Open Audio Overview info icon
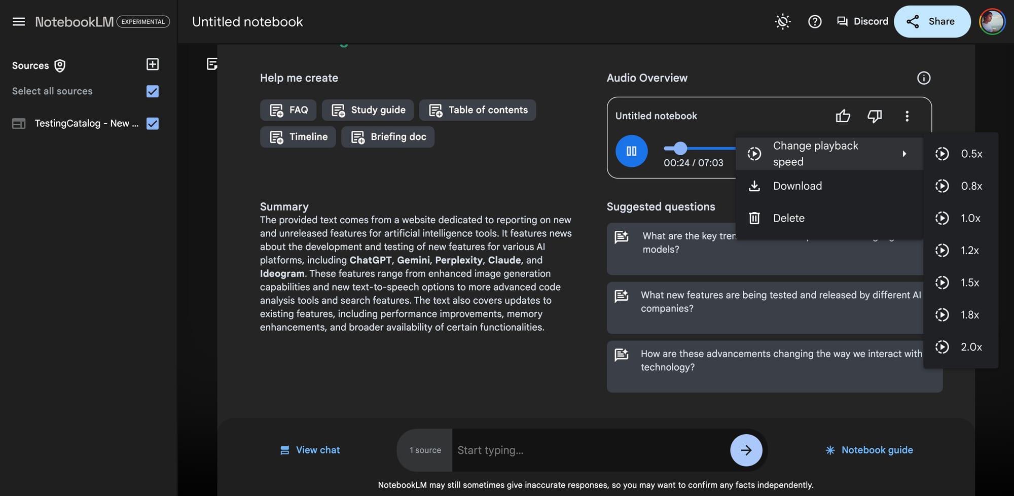 pos(924,78)
